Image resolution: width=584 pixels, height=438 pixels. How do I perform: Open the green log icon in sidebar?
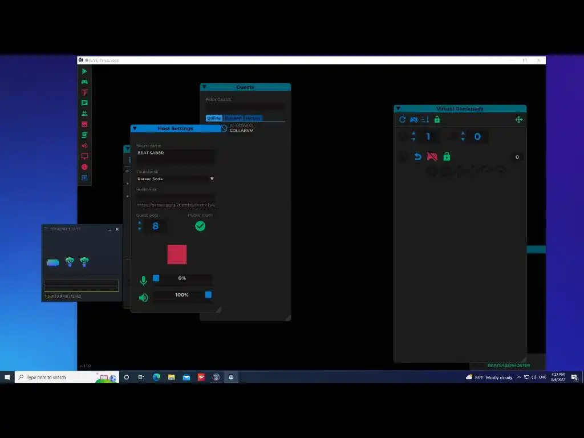84,135
